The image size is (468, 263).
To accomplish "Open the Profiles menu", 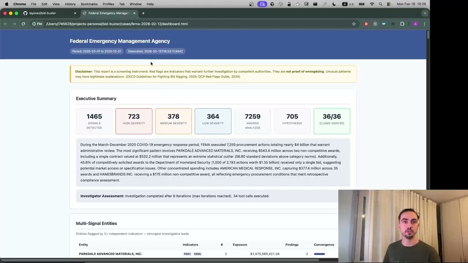I will pos(108,4).
